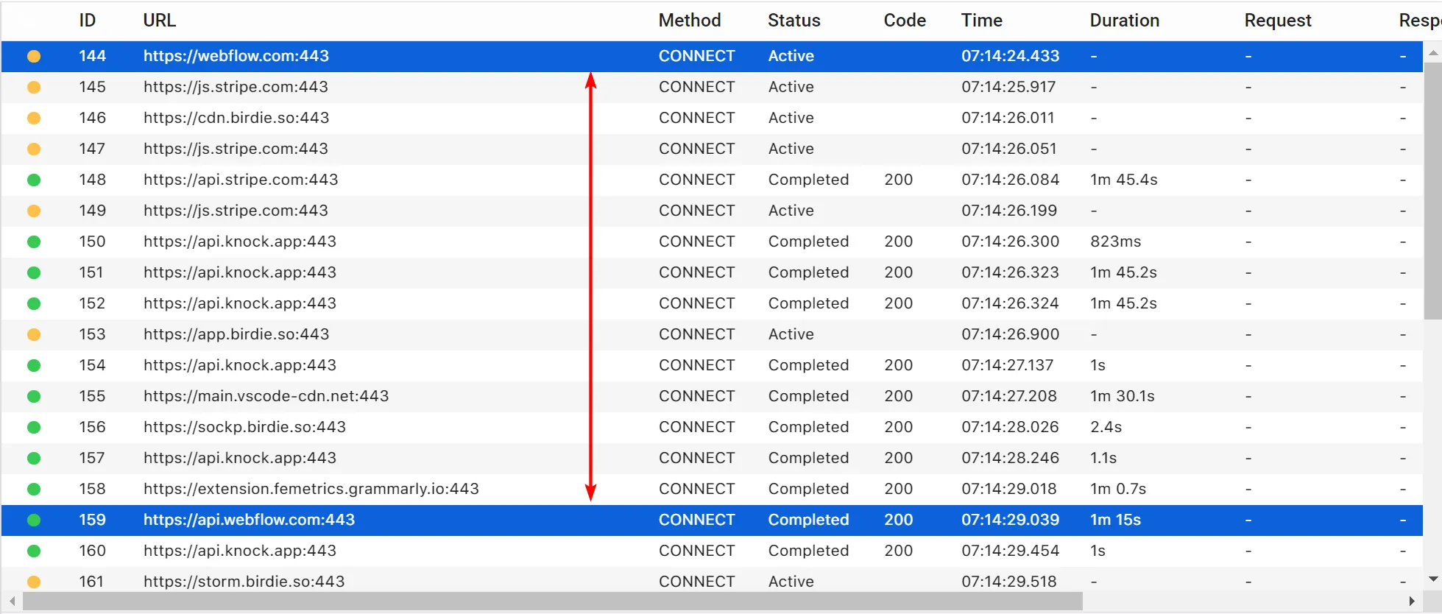This screenshot has height=614, width=1442.
Task: Click time value 07:14:26.300
Action: click(x=1011, y=241)
